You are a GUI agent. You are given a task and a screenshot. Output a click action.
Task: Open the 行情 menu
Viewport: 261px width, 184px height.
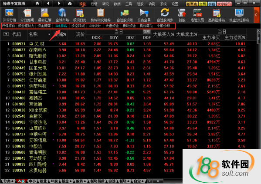94,4
